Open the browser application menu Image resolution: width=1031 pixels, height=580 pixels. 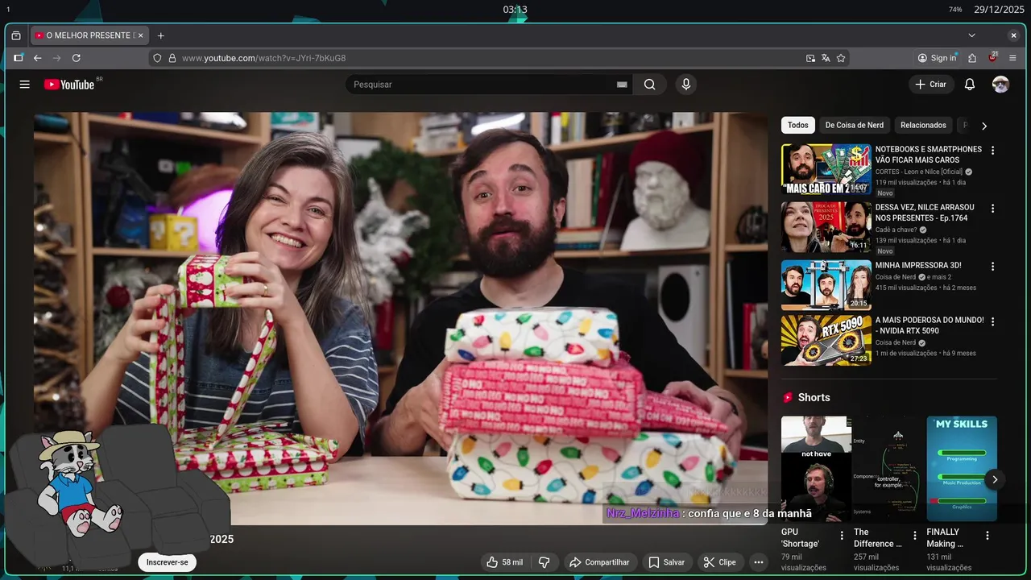pos(1012,58)
